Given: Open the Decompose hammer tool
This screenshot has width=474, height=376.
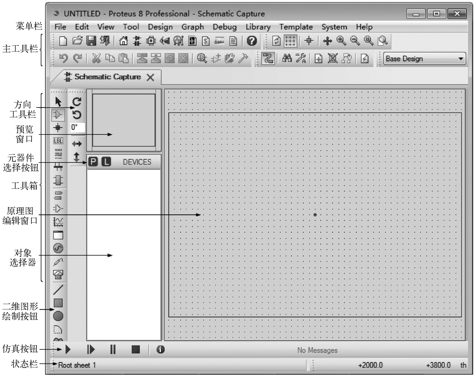Looking at the screenshot, I should [x=243, y=58].
